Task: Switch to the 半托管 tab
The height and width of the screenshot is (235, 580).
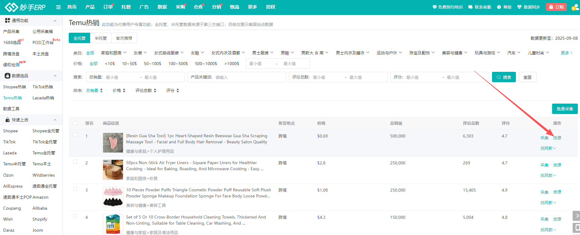Action: click(x=101, y=38)
